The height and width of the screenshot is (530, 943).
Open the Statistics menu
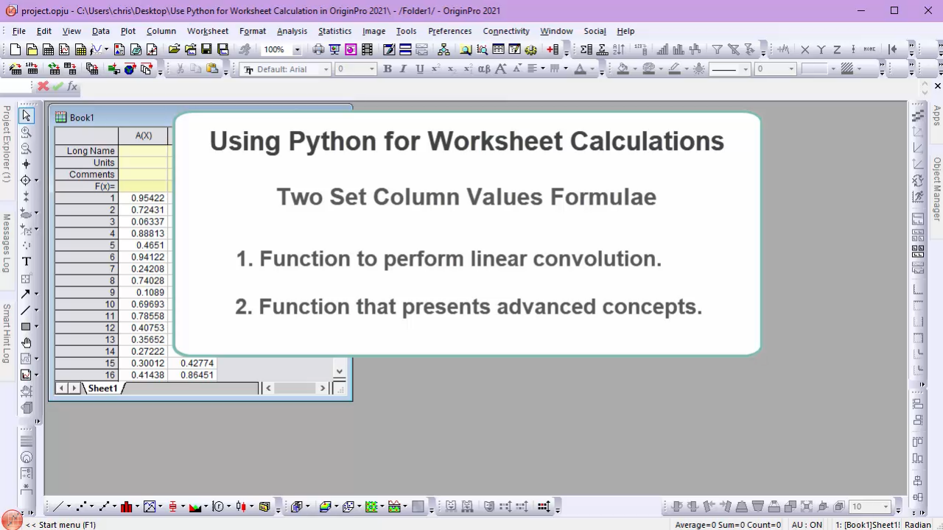(x=334, y=31)
